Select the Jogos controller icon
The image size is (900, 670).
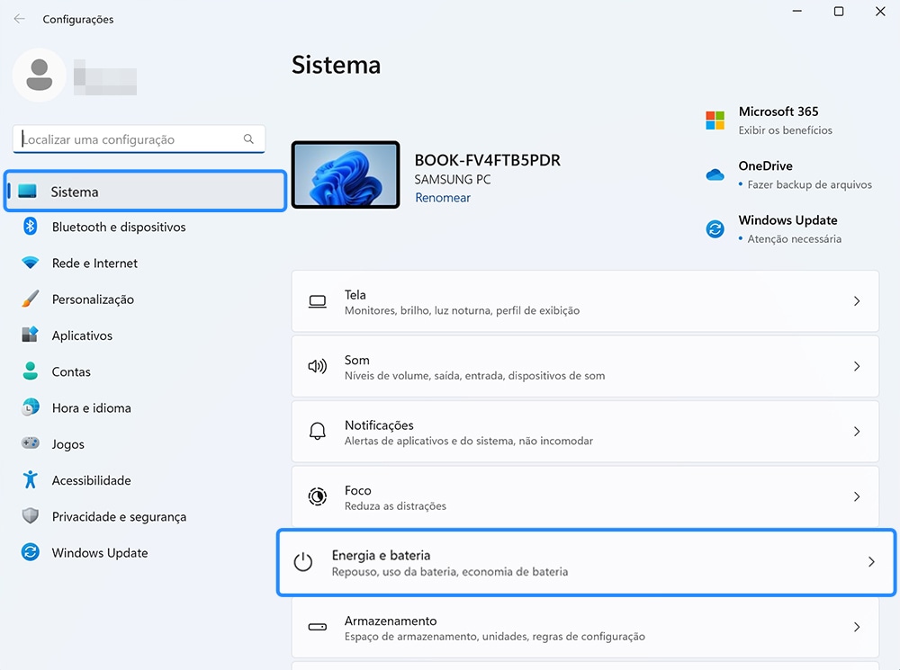pos(31,443)
